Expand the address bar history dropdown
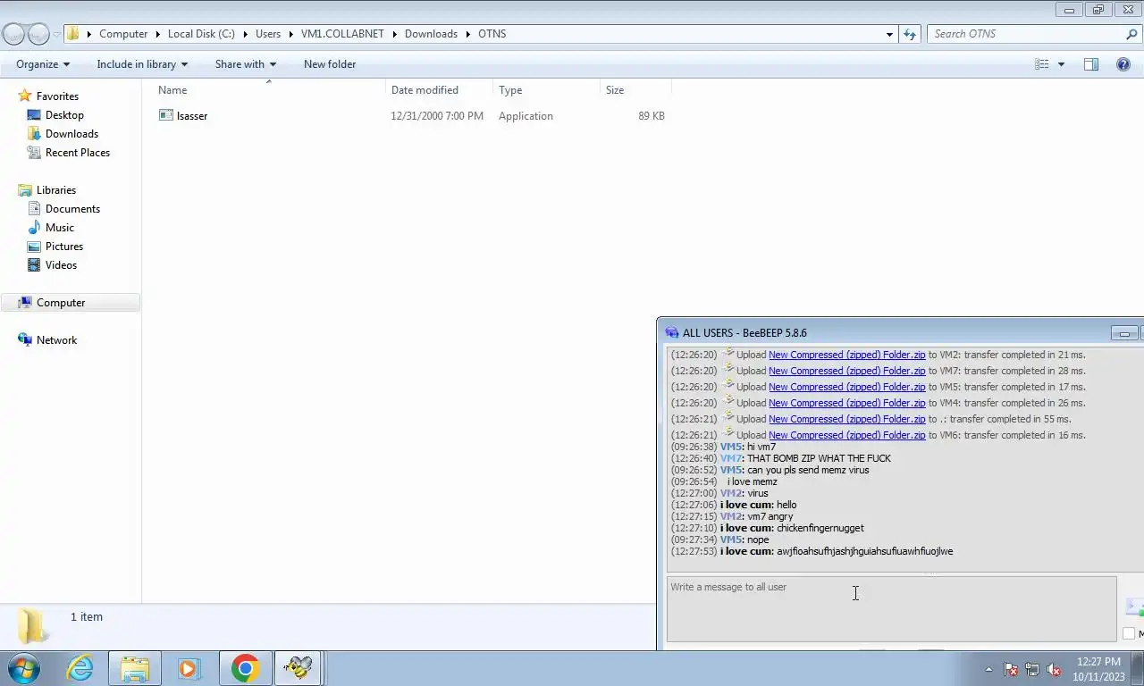The width and height of the screenshot is (1144, 686). [x=889, y=34]
